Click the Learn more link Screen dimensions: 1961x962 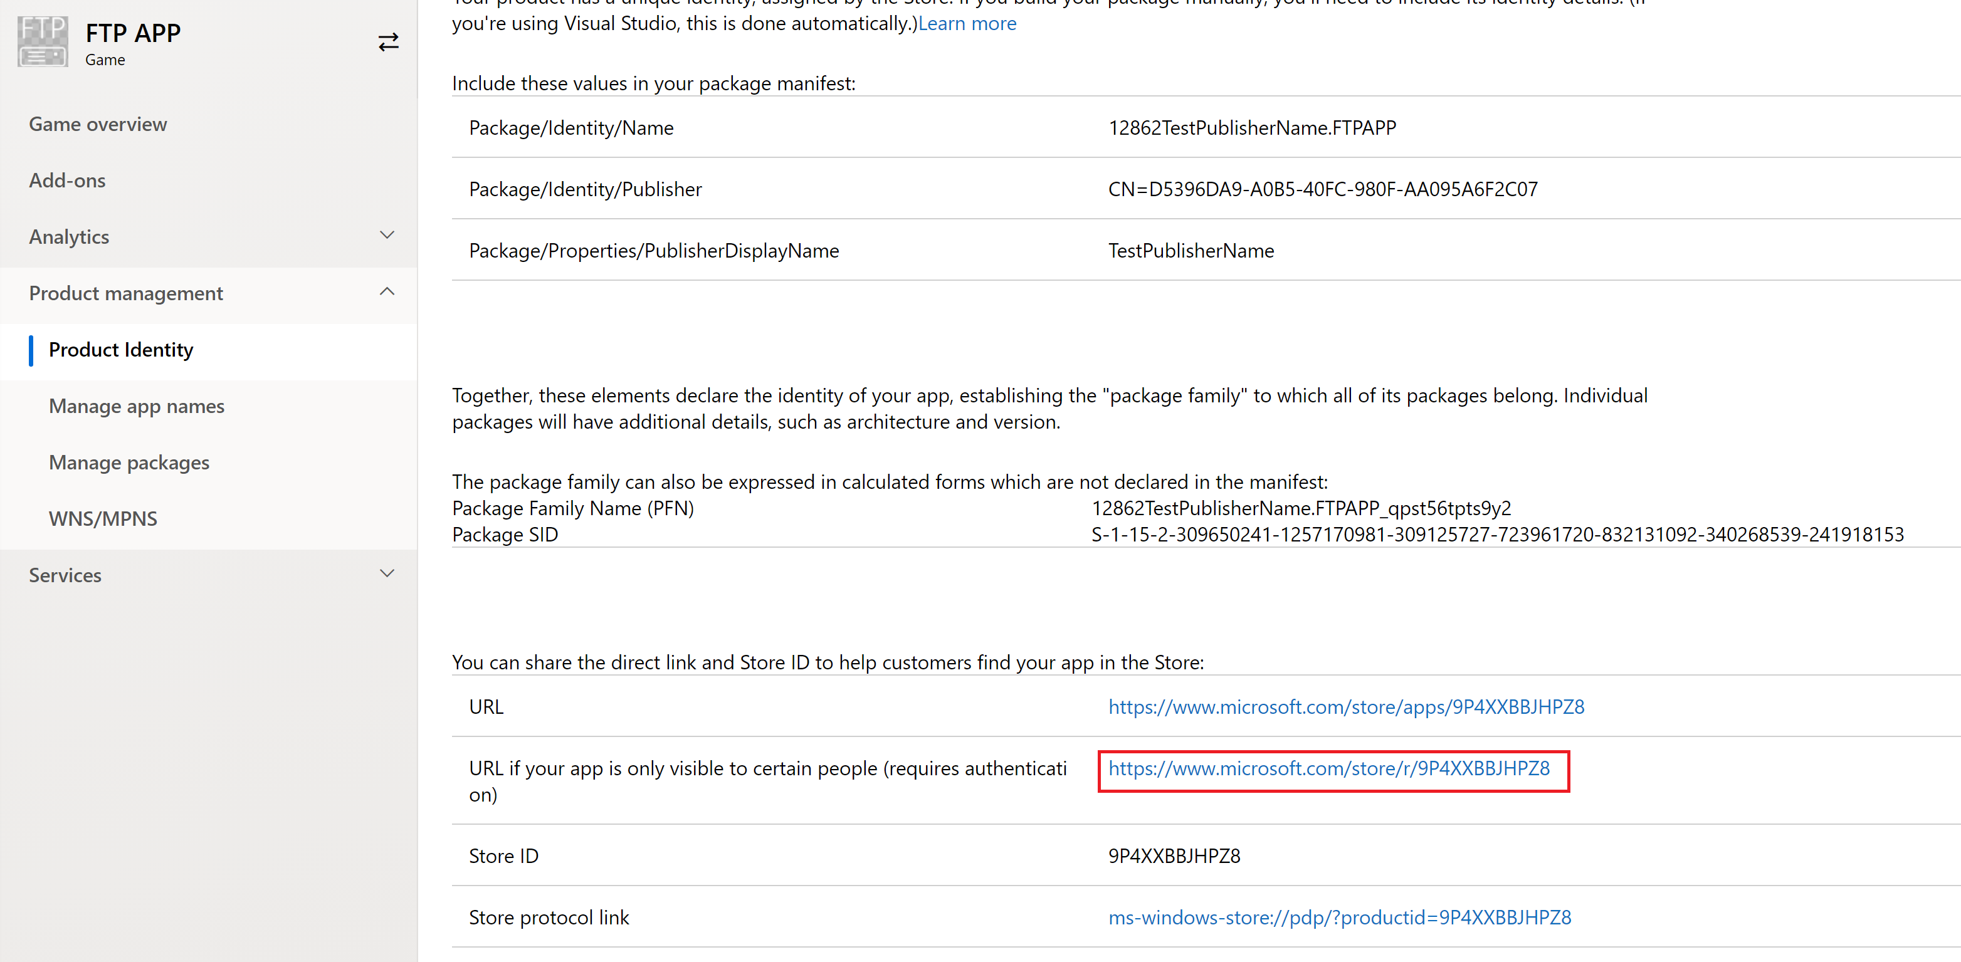coord(967,24)
